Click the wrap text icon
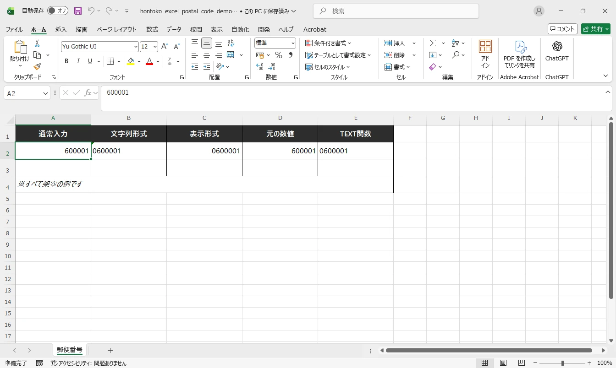 (231, 43)
